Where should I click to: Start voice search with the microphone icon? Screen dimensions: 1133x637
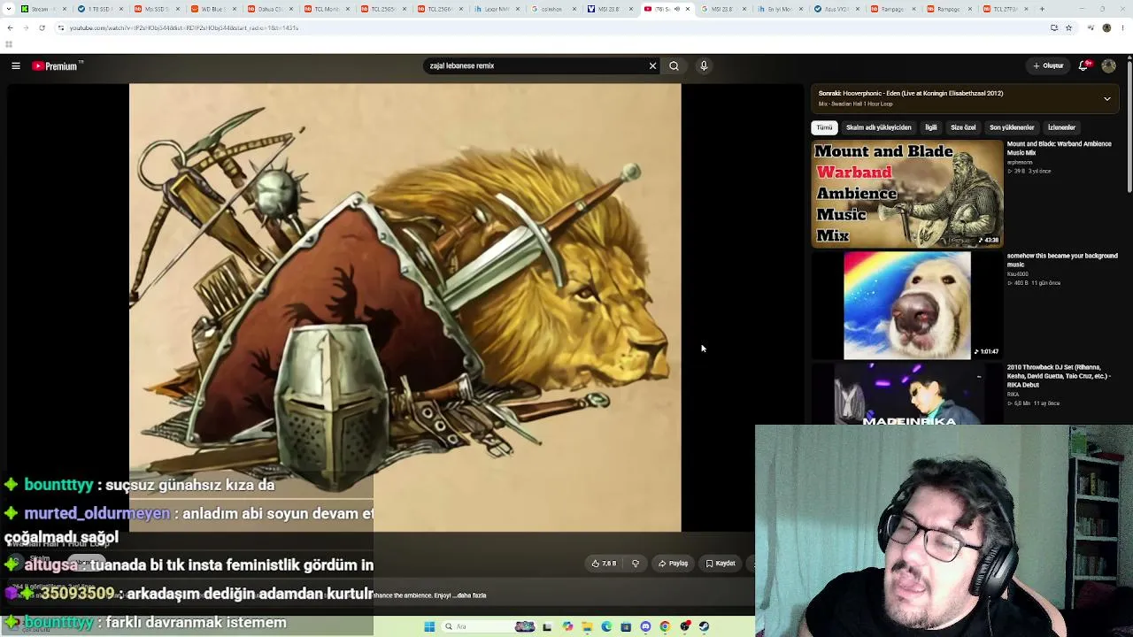pos(704,65)
